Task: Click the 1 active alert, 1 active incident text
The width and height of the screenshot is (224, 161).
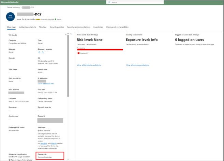Action: (x=87, y=44)
